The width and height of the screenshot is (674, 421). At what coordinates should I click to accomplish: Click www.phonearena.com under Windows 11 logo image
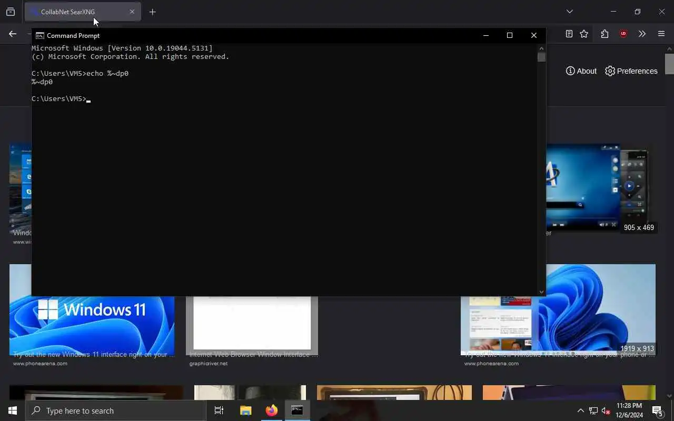(40, 364)
